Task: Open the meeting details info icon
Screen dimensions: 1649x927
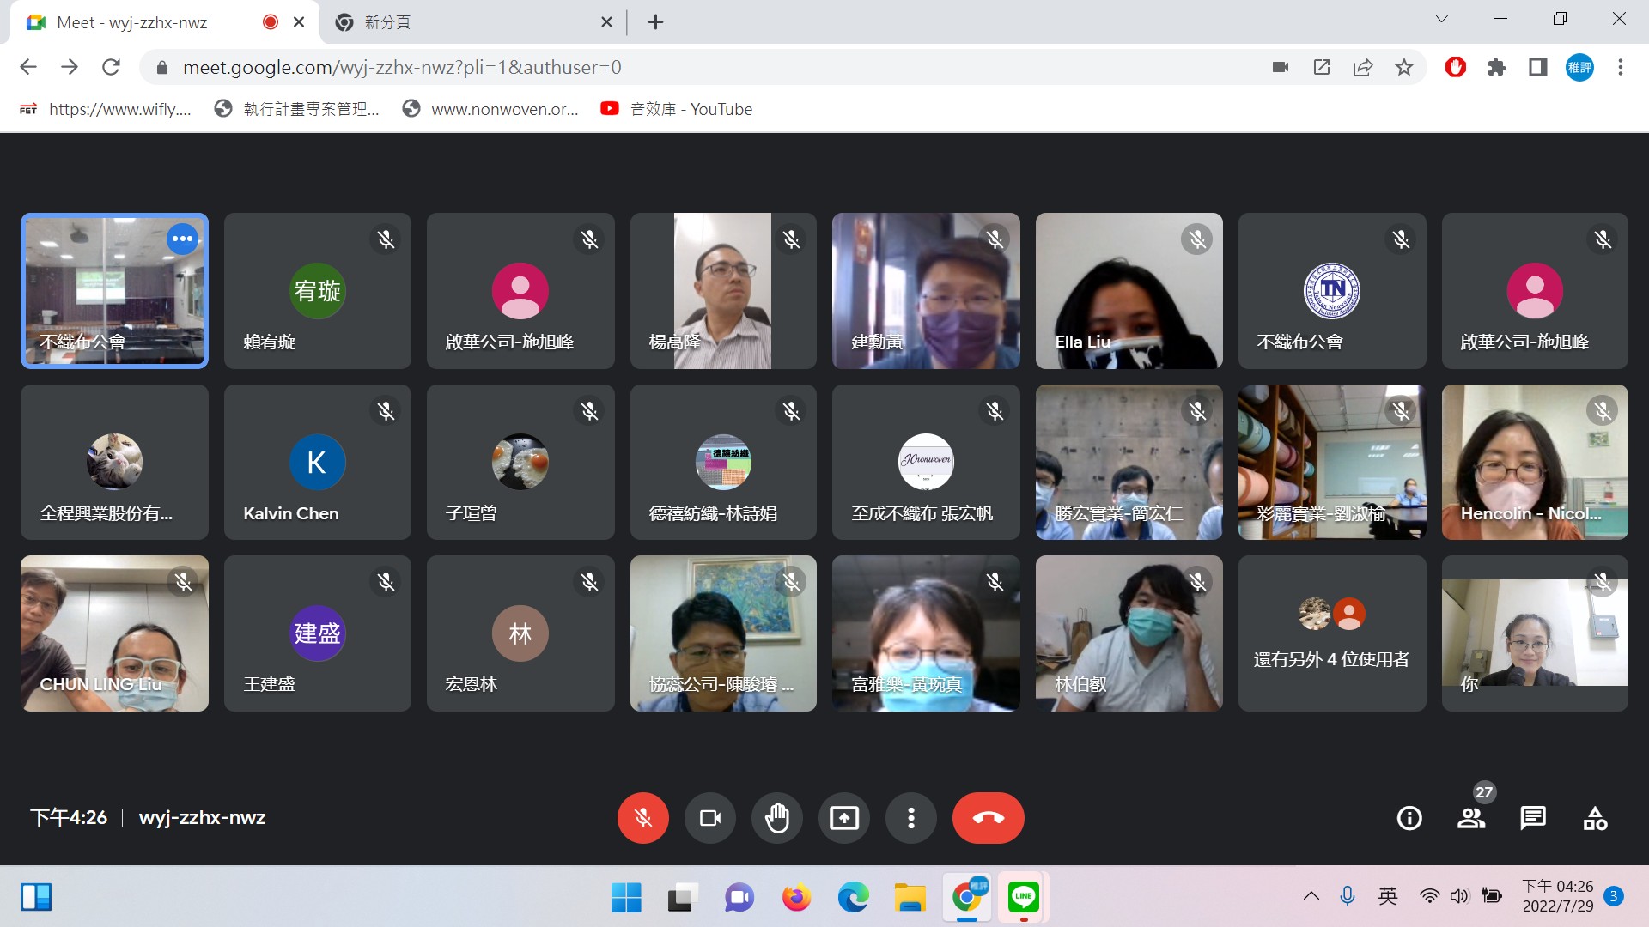Action: pyautogui.click(x=1409, y=818)
